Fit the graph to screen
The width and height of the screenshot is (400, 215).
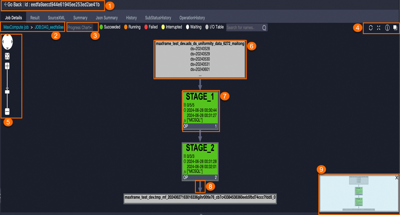pyautogui.click(x=7, y=56)
